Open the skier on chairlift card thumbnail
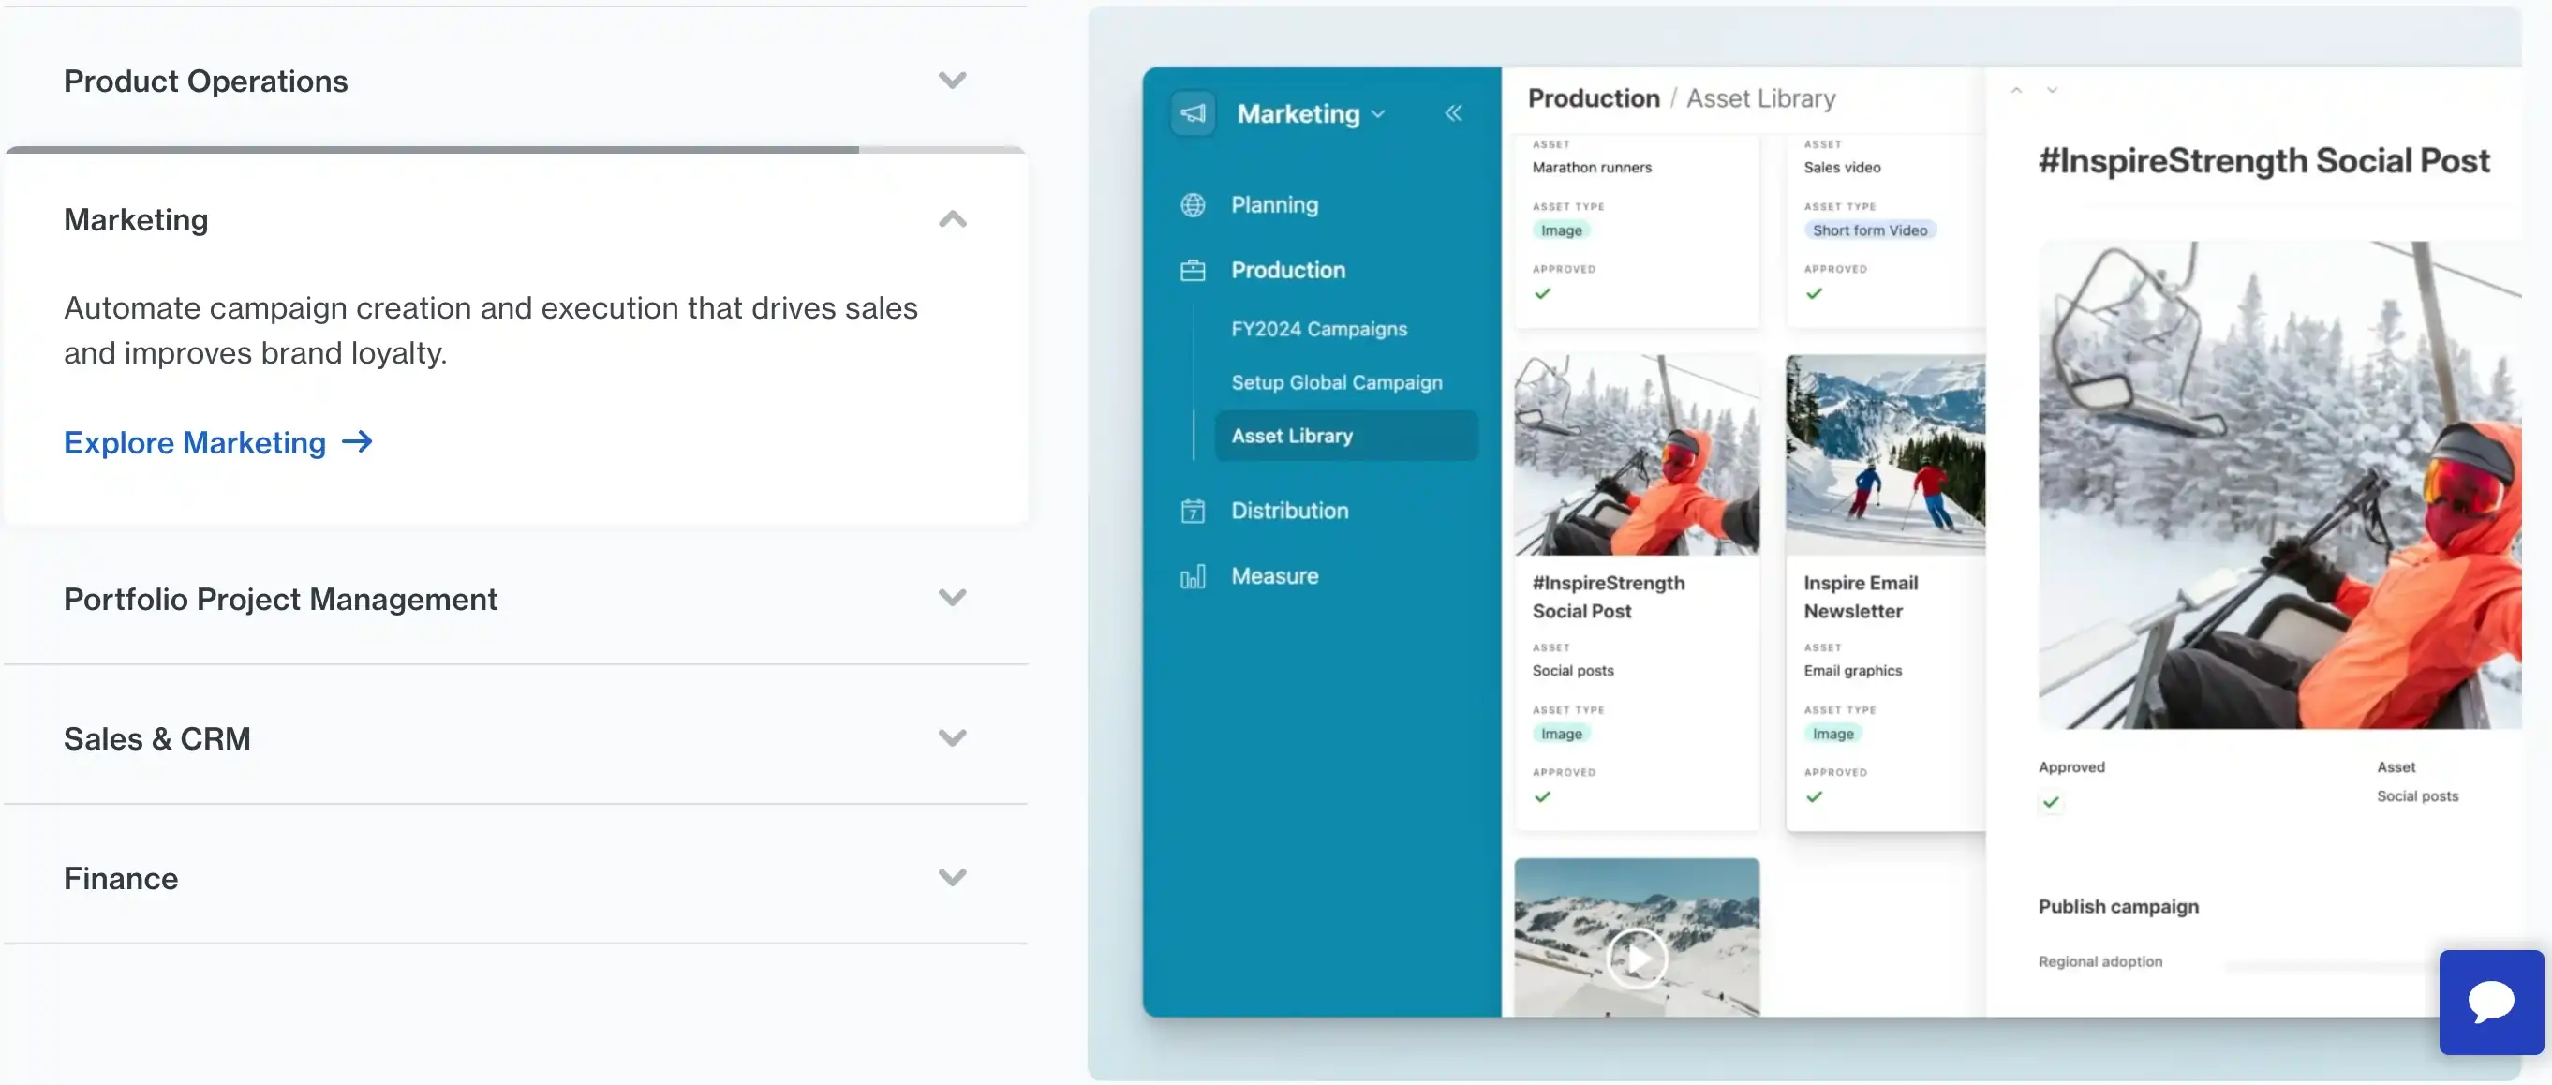 (1637, 455)
